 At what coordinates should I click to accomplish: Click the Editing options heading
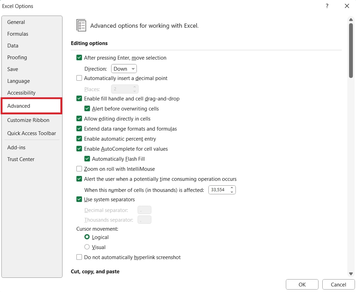[x=89, y=43]
